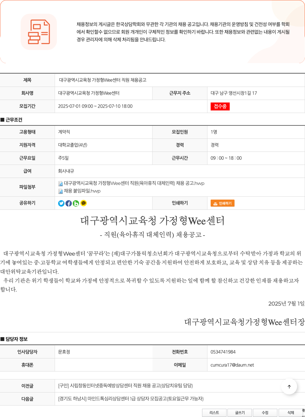Click the file icon beside 채용 공고.hwp

click(60, 184)
